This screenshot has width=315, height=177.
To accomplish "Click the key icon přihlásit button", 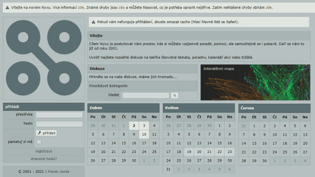I will (x=47, y=133).
